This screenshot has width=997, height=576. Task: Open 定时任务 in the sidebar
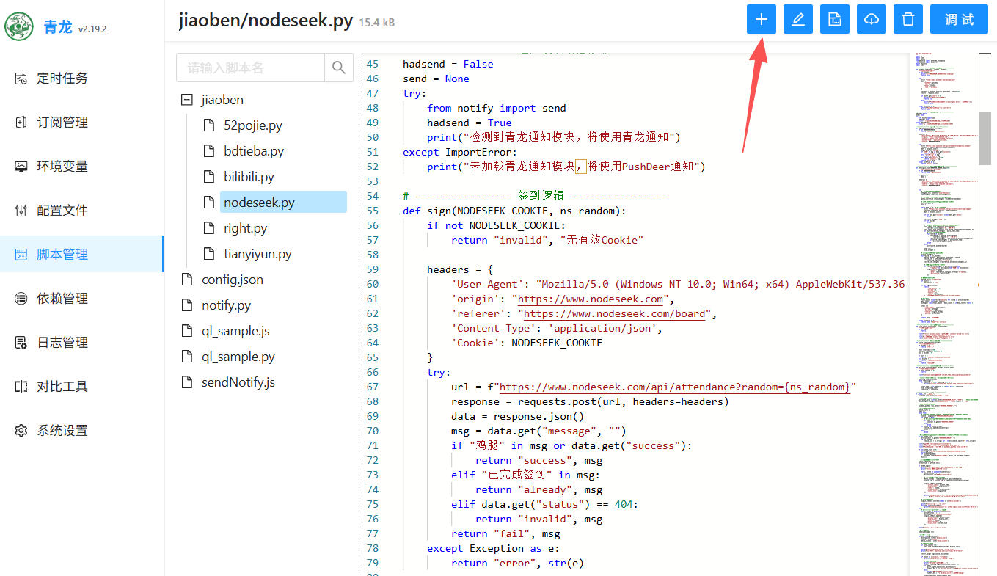pyautogui.click(x=62, y=79)
